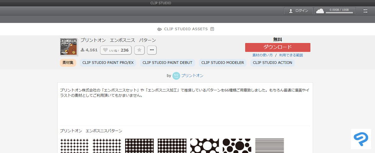
Task: Click the download count icon showing 4,161
Action: click(83, 50)
